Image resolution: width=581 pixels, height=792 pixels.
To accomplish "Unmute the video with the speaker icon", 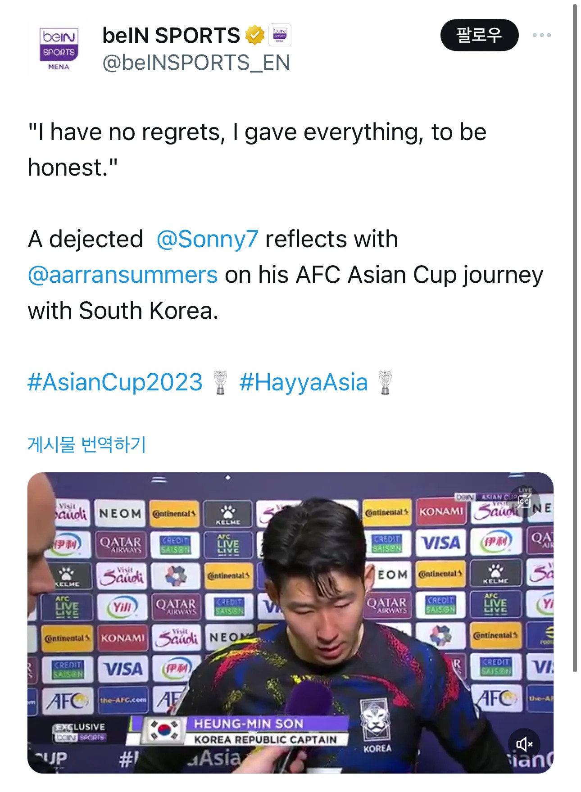I will click(524, 744).
